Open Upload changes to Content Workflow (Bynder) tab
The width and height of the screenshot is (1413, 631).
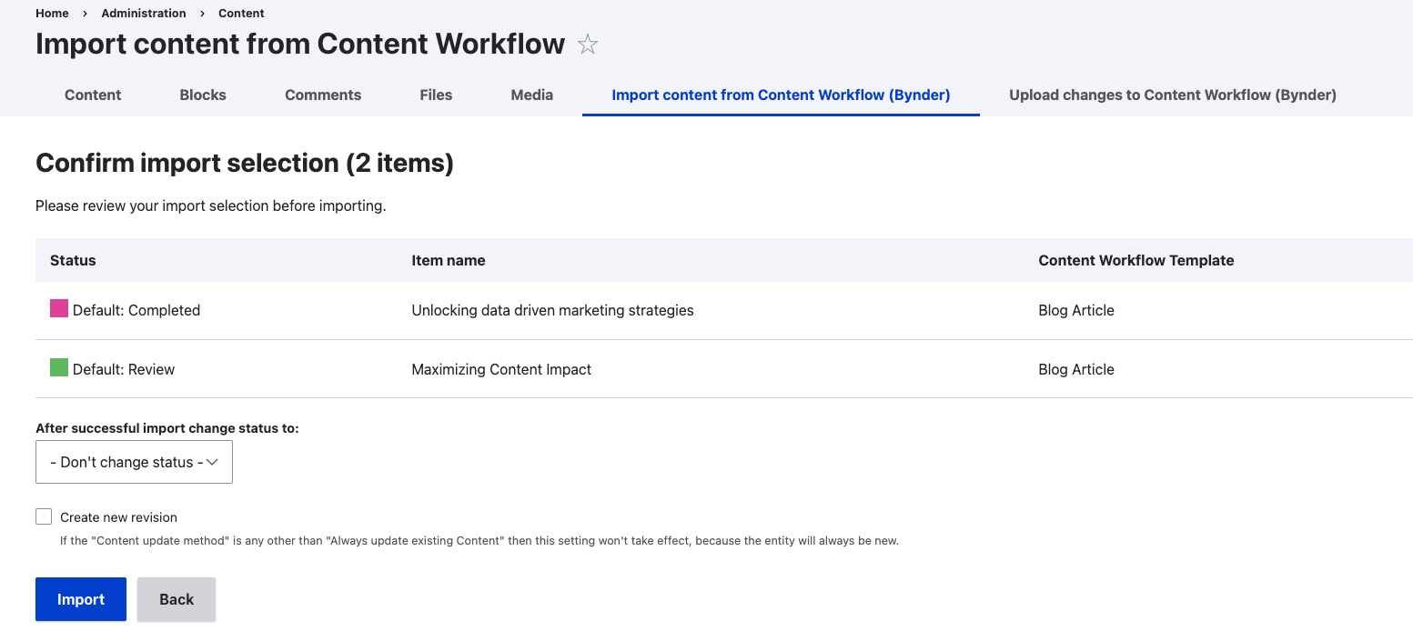pyautogui.click(x=1173, y=95)
